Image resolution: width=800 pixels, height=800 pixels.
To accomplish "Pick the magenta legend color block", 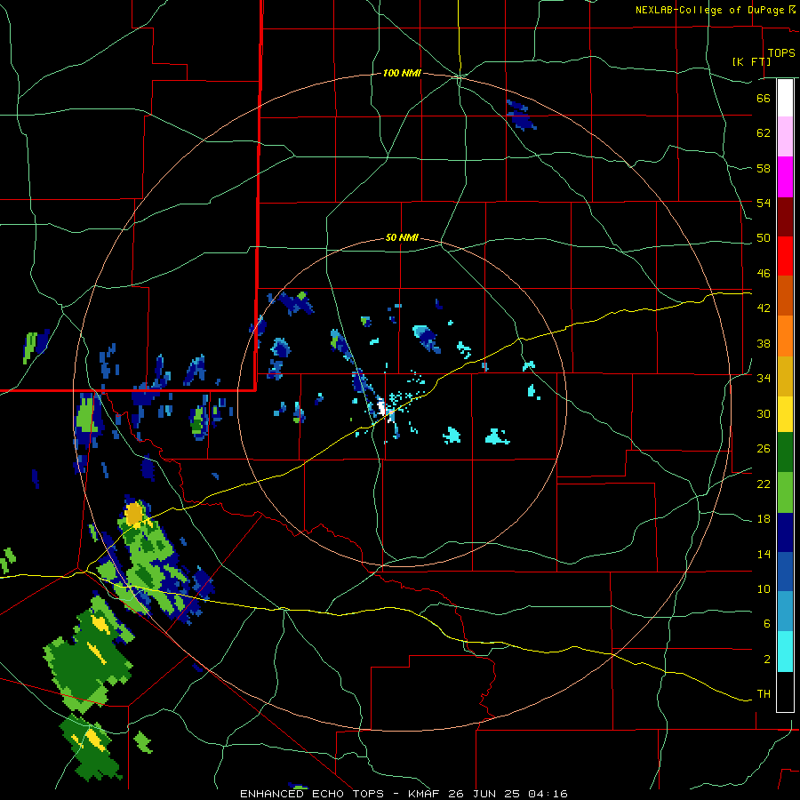I will pyautogui.click(x=785, y=177).
